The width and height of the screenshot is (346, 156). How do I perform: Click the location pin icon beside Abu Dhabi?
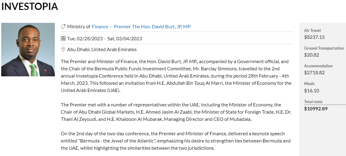pyautogui.click(x=63, y=49)
